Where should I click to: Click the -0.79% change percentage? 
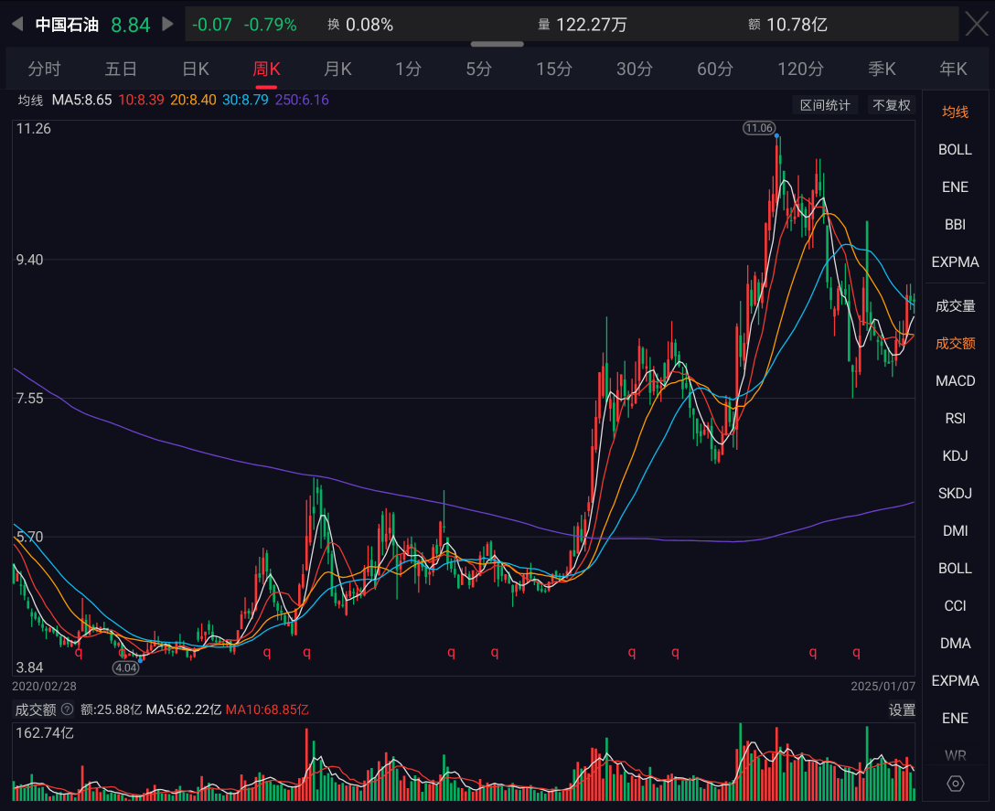point(271,25)
